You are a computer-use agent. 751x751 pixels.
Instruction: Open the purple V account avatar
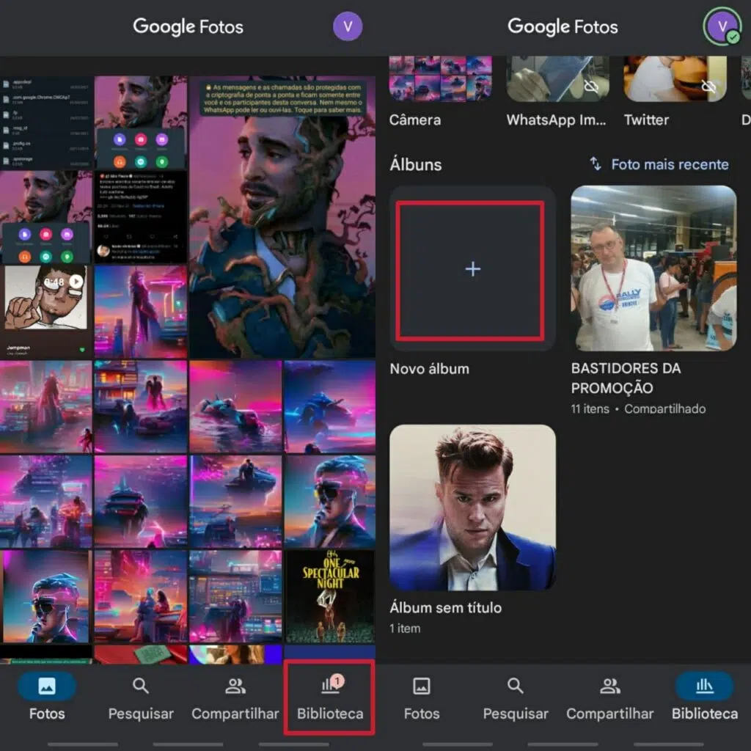(x=348, y=26)
